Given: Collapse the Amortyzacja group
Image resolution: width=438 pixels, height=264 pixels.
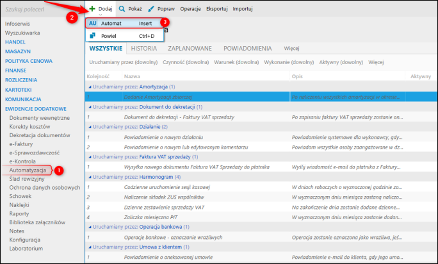Looking at the screenshot, I should pyautogui.click(x=90, y=87).
